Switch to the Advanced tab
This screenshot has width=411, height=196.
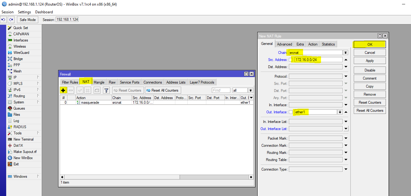(285, 44)
